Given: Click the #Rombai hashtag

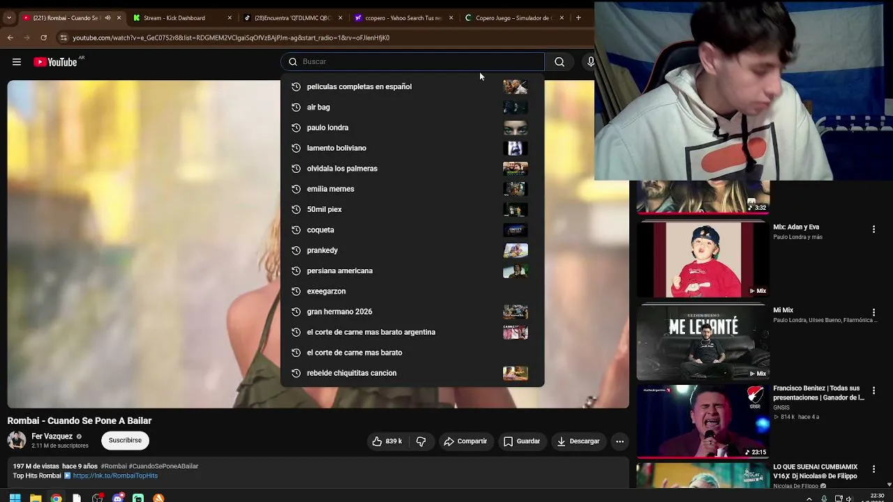Looking at the screenshot, I should click(x=114, y=466).
